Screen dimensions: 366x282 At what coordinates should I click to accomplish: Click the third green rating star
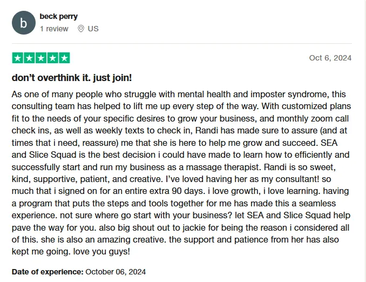(41, 58)
